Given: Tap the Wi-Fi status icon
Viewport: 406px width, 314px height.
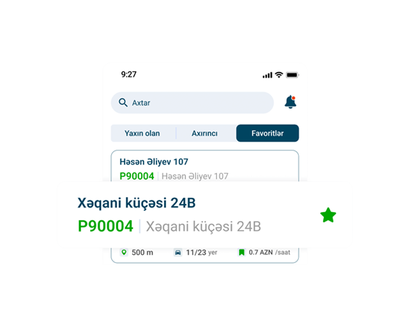Looking at the screenshot, I should pos(279,75).
